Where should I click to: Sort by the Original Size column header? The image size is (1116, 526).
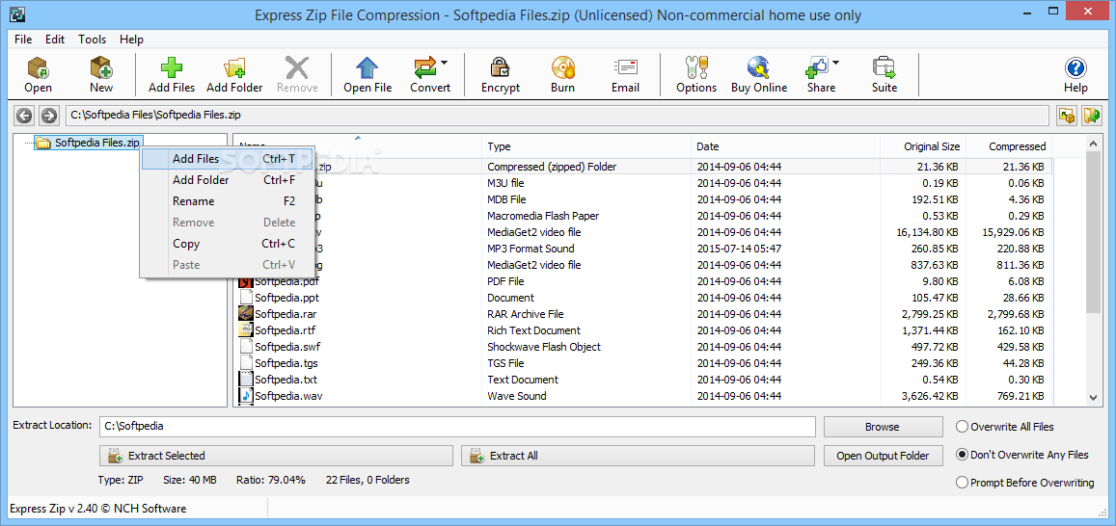pos(923,146)
